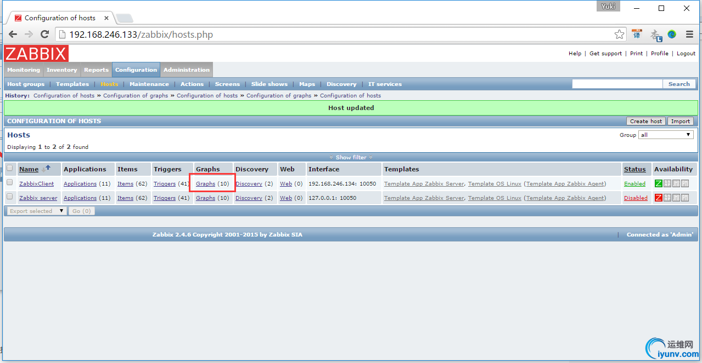Click the browser forward arrow
The image size is (702, 363).
pos(29,34)
